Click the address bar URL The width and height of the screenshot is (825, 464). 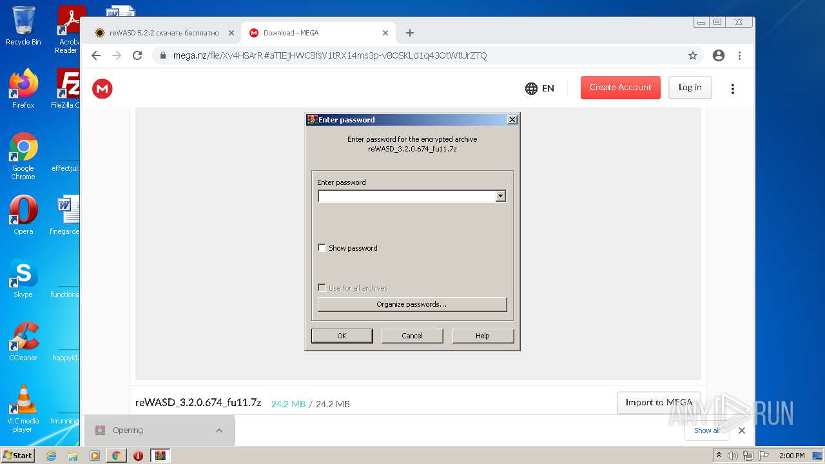[330, 55]
